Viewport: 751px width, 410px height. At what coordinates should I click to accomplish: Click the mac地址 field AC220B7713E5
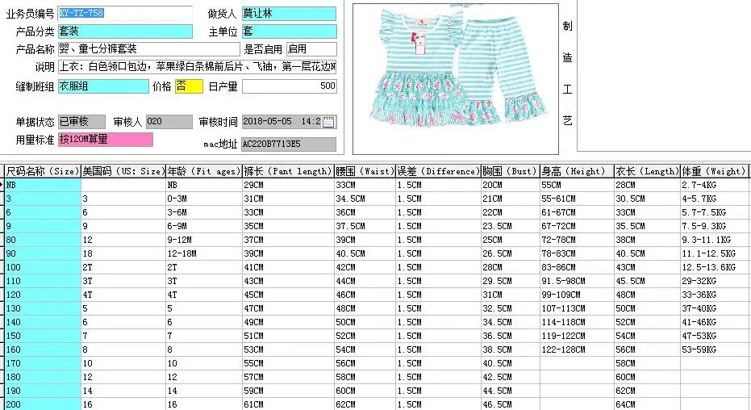289,144
